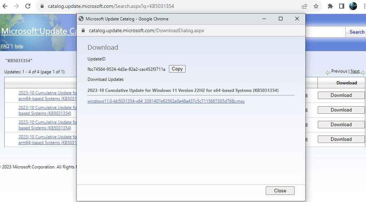The width and height of the screenshot is (366, 202).
Task: Open first arm64-based Systems update link
Action: 47,96
